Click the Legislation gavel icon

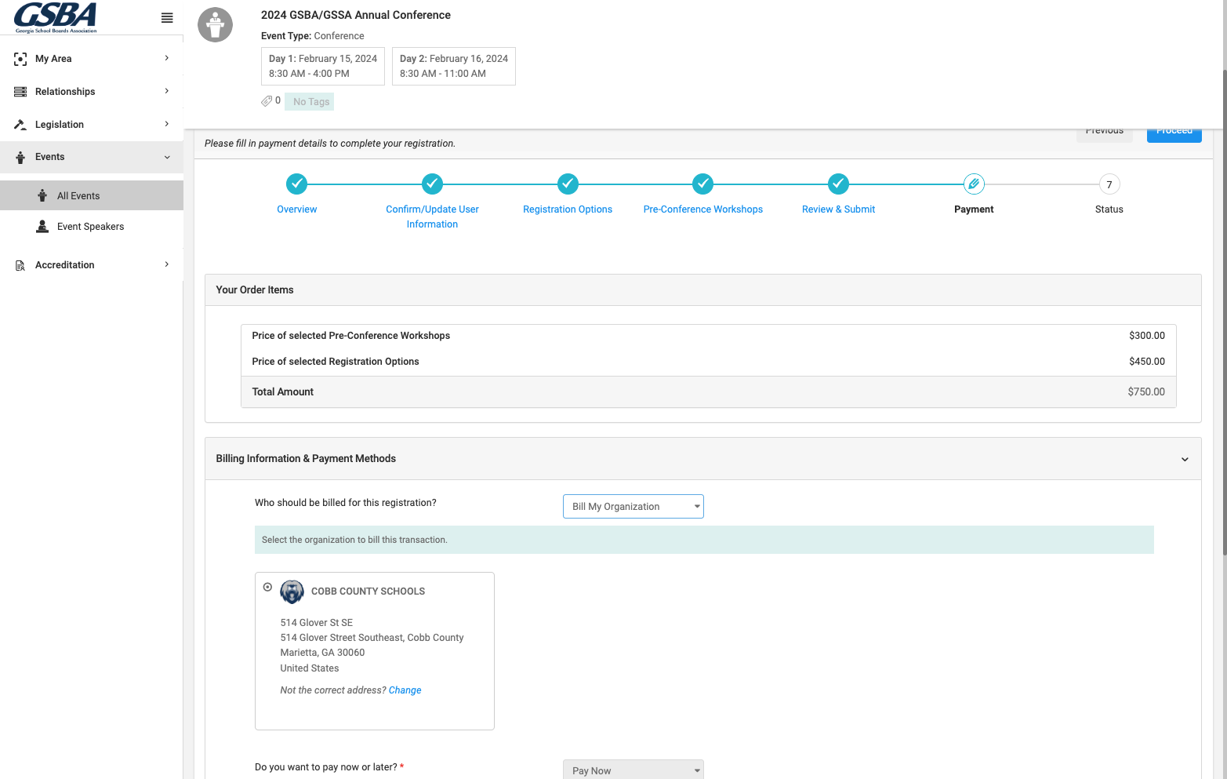[x=20, y=125]
